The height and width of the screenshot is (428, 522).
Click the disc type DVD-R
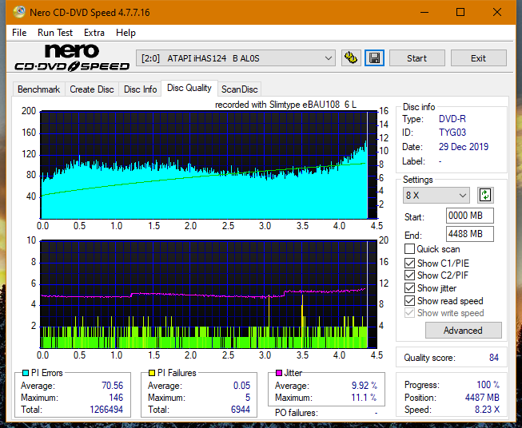[452, 119]
